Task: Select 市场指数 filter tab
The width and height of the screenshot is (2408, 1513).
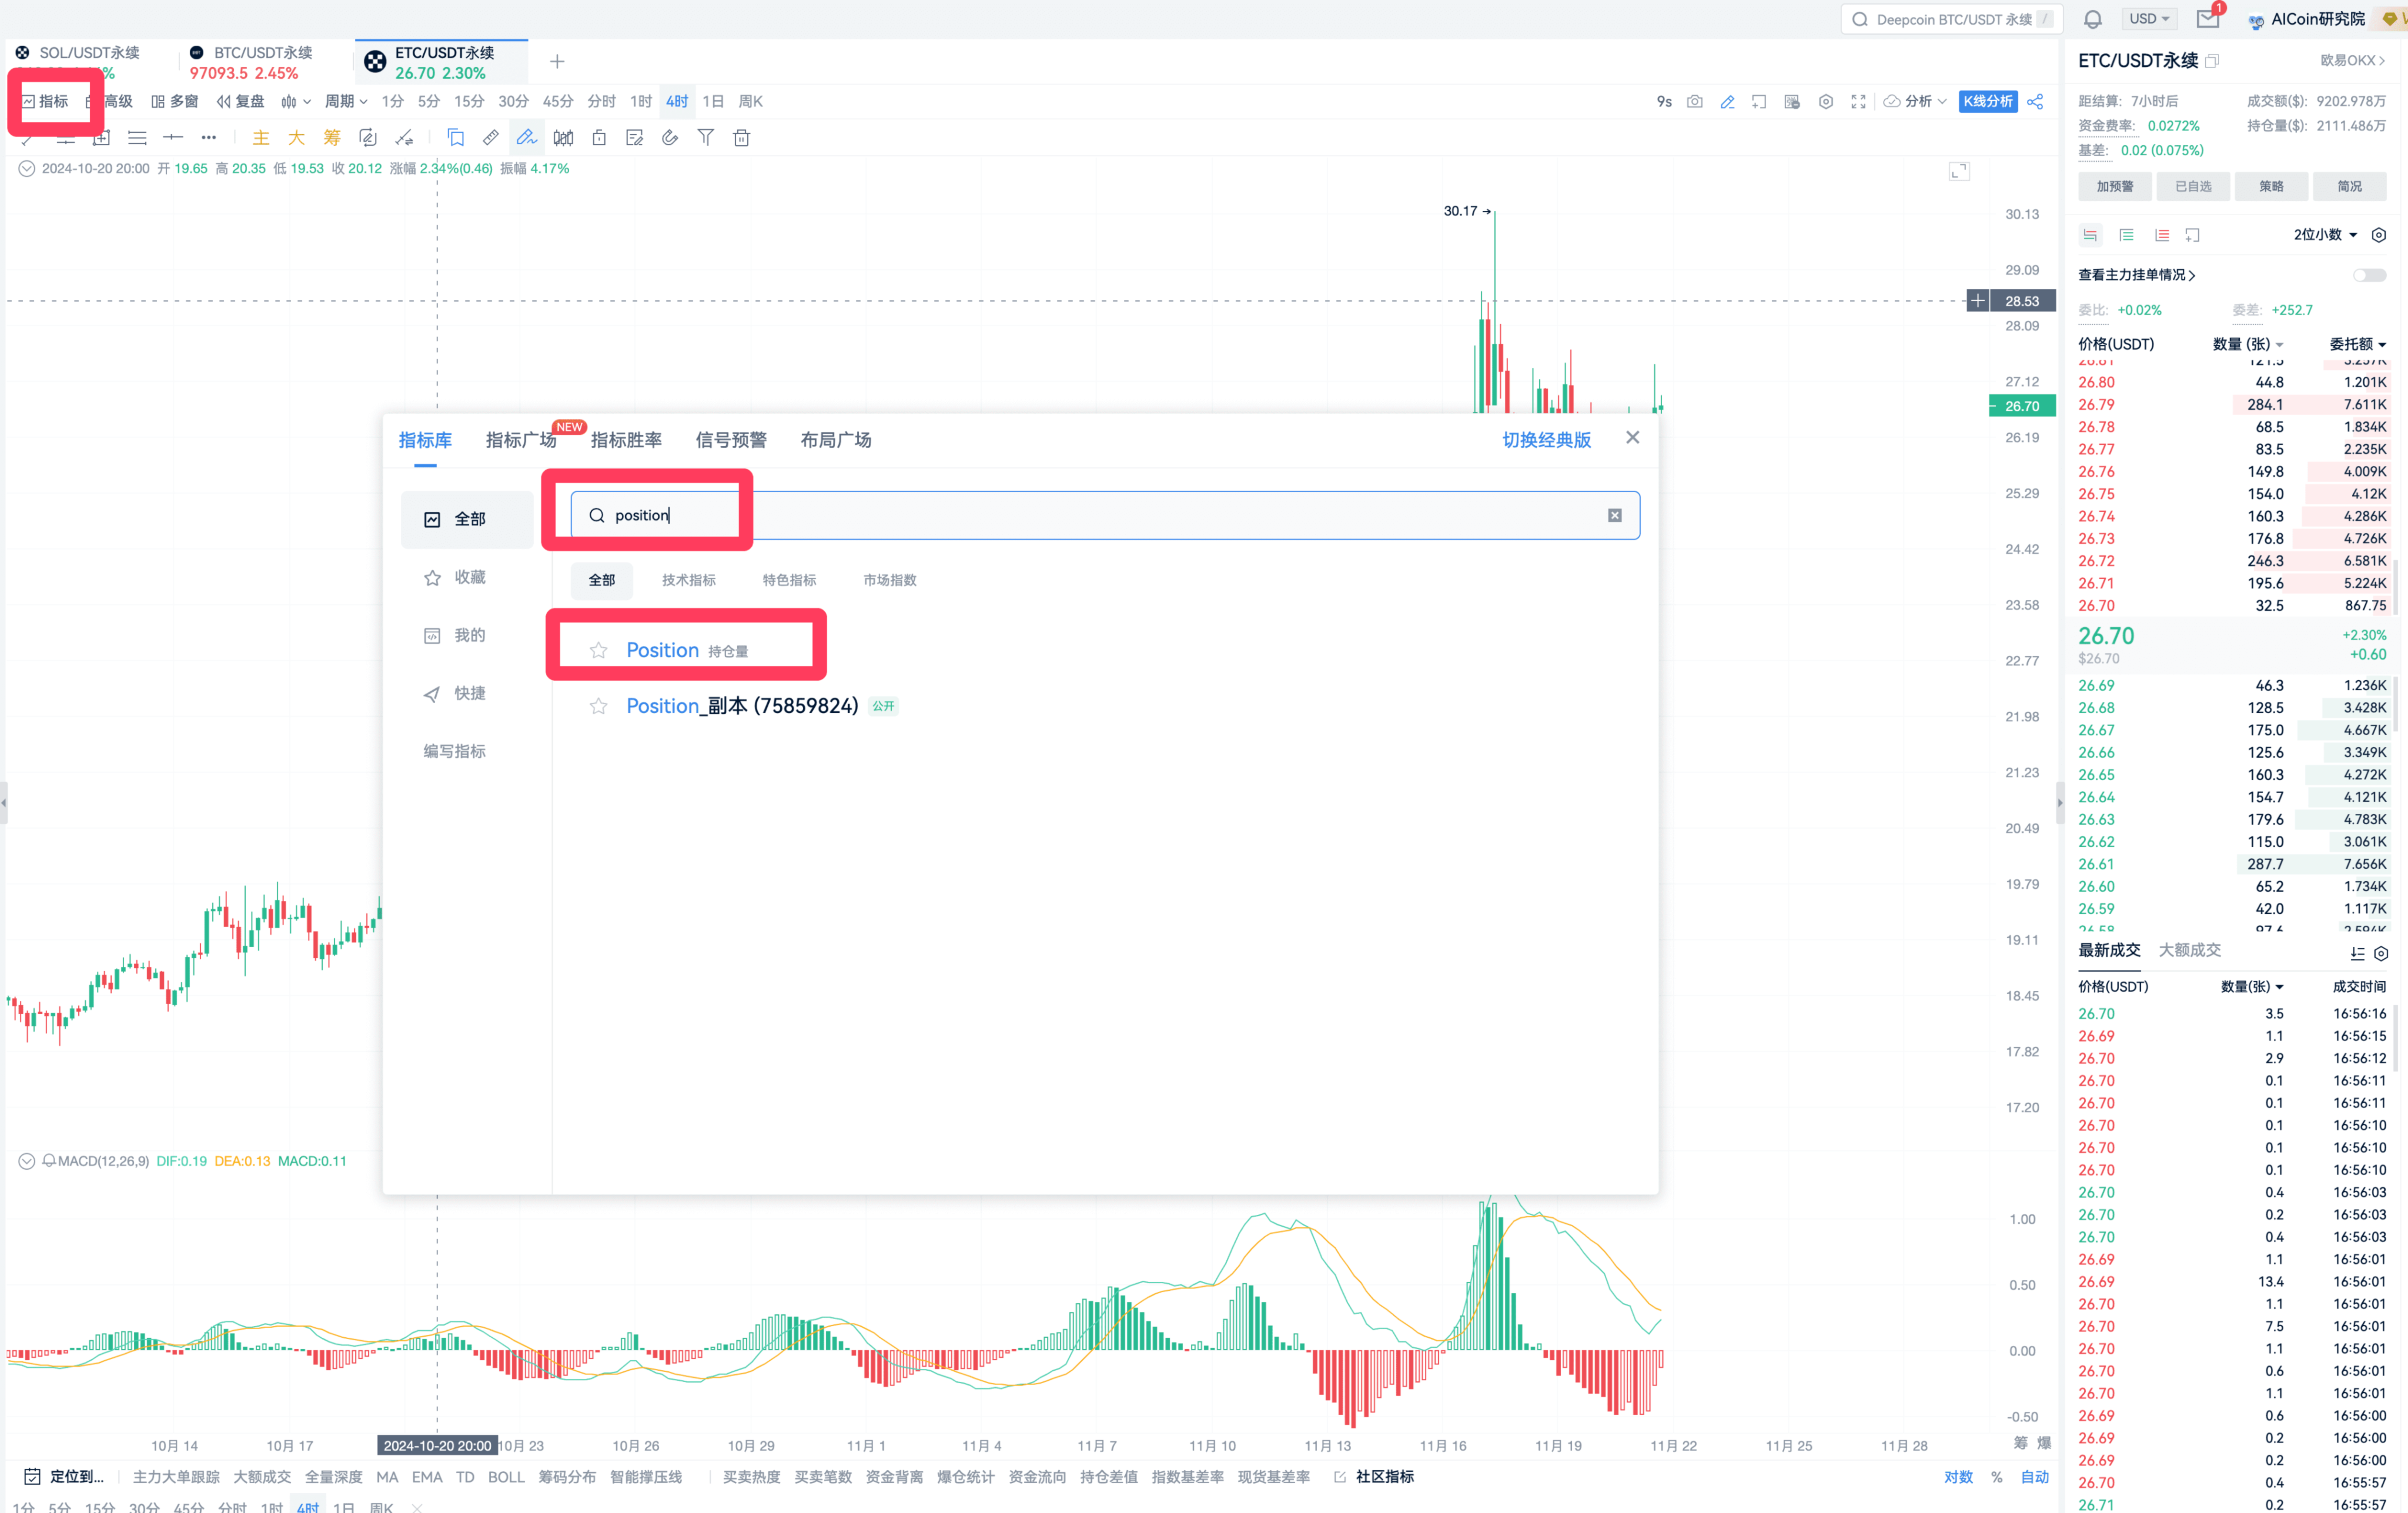Action: (889, 580)
